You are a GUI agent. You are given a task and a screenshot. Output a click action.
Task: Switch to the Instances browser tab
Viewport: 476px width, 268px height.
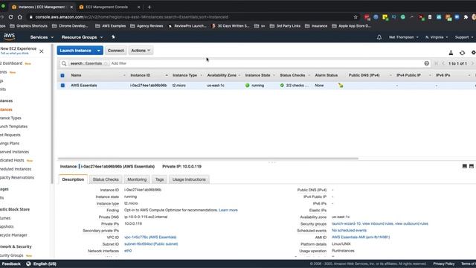click(x=41, y=7)
